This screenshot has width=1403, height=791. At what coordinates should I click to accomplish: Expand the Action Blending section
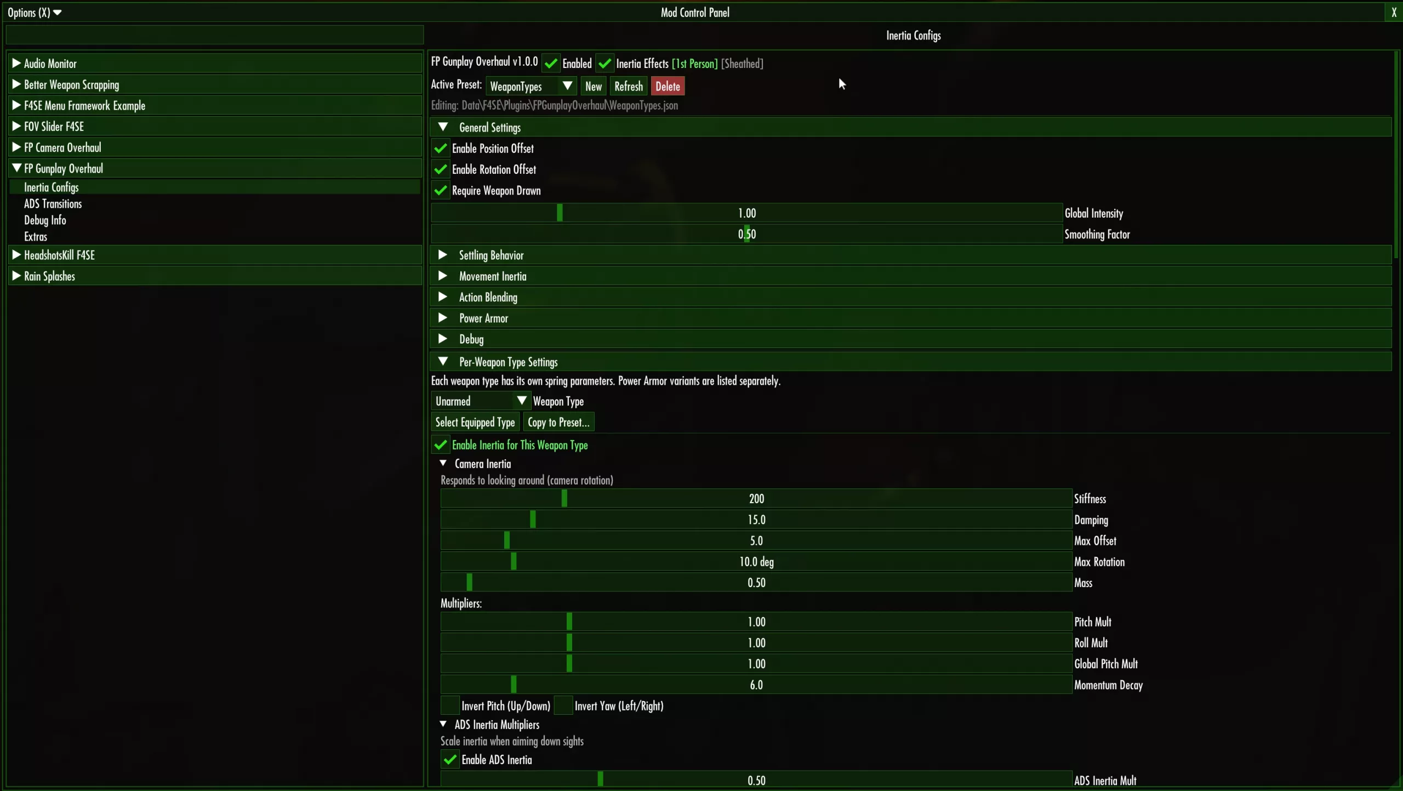[x=910, y=297]
